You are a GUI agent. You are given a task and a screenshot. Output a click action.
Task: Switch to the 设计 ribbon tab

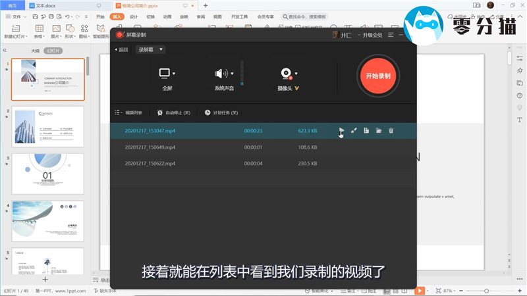point(134,16)
